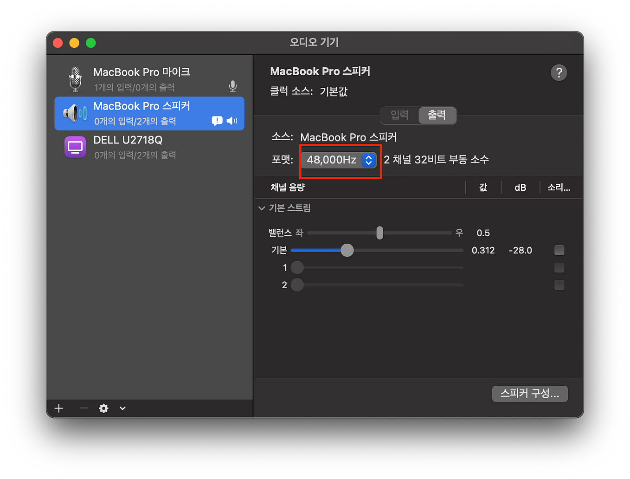Viewport: 630px width, 479px height.
Task: Toggle mute checkbox for channel 1
Action: [x=559, y=267]
